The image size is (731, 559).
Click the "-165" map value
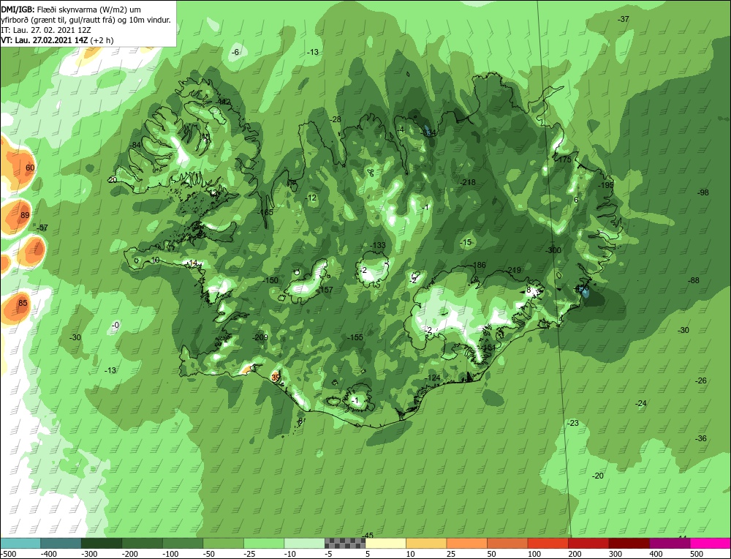[x=265, y=212]
